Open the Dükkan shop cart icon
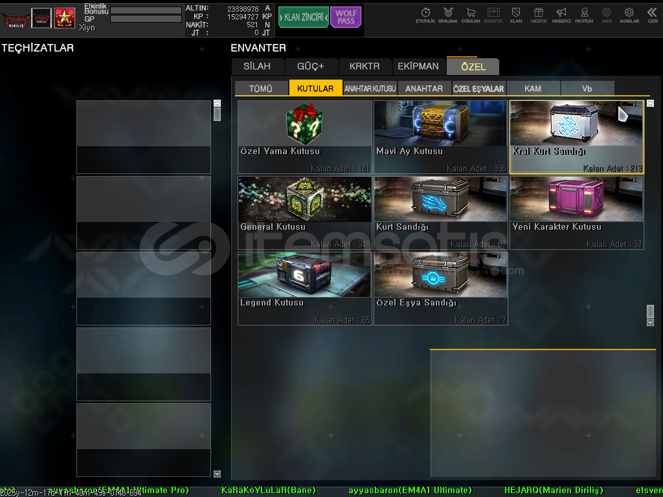Screen dimensions: 663x497 click(x=471, y=14)
